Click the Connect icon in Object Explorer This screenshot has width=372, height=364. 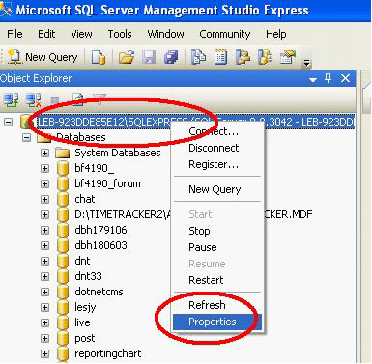click(11, 100)
